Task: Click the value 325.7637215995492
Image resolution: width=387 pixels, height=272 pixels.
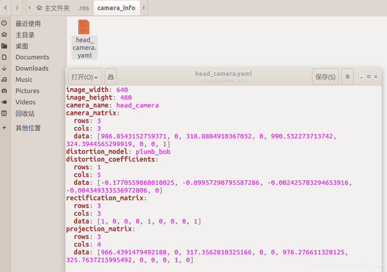Action: coord(99,260)
